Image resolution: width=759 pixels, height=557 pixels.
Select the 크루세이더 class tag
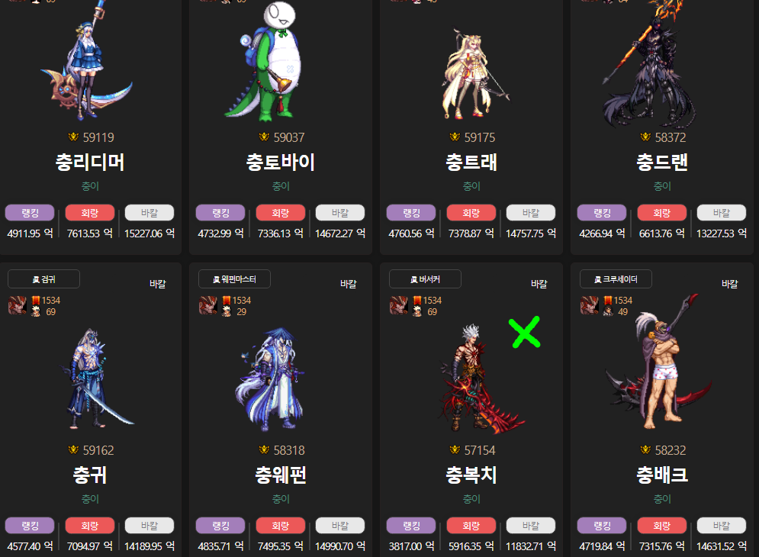click(x=616, y=279)
